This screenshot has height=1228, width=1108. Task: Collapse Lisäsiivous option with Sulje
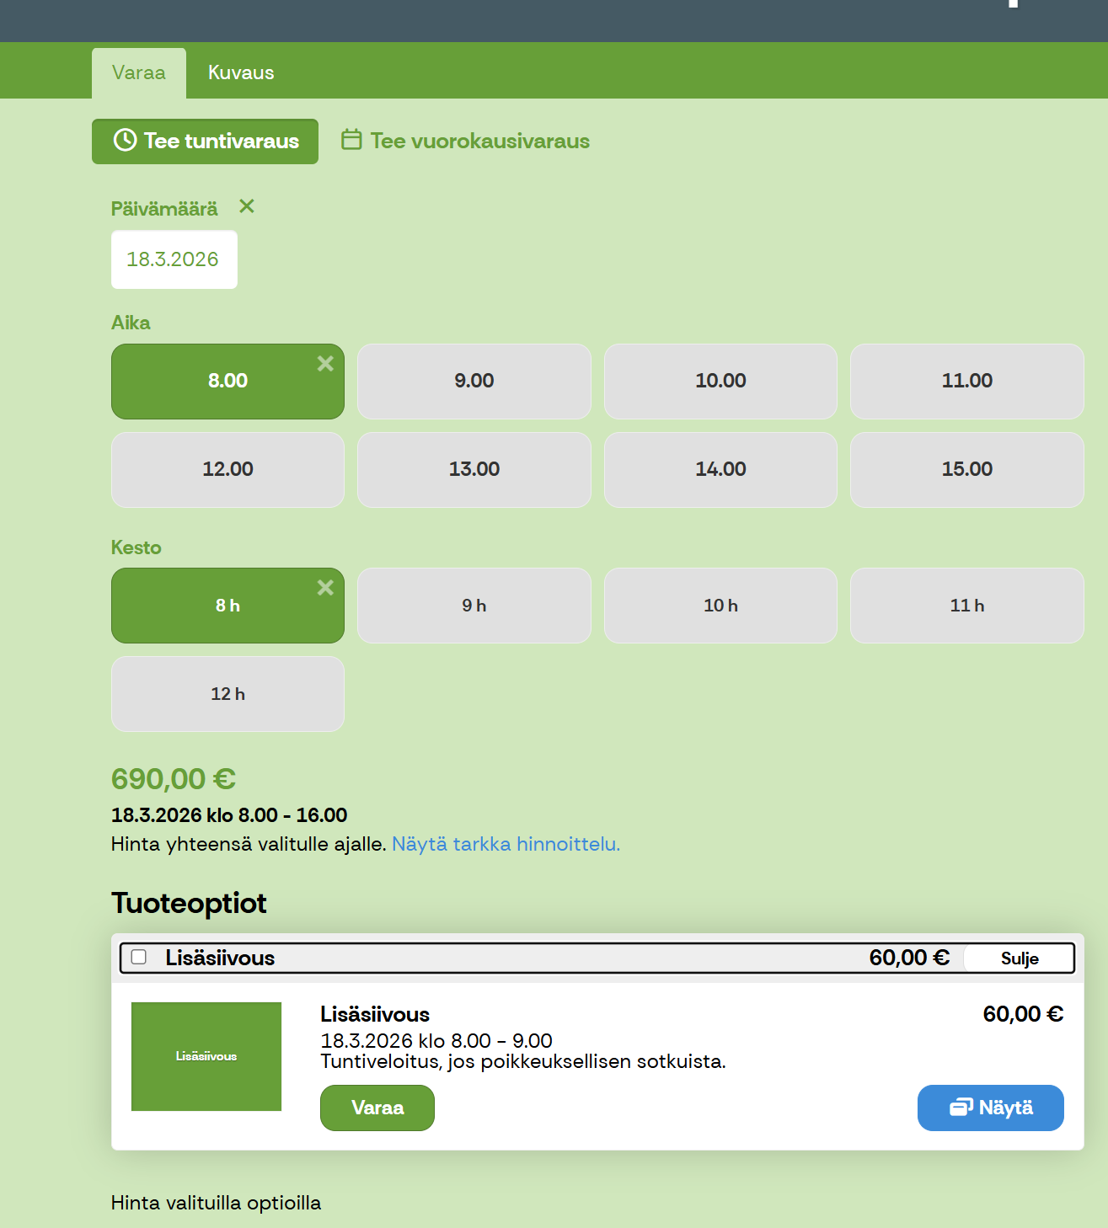click(x=1019, y=958)
